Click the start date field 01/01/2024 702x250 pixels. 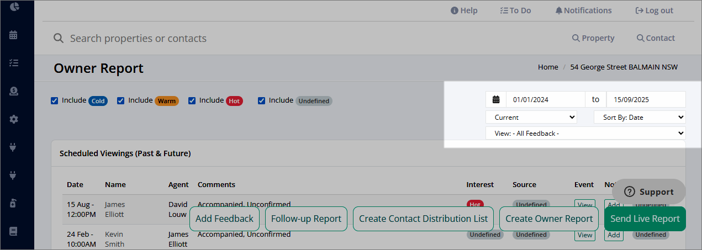tap(546, 100)
